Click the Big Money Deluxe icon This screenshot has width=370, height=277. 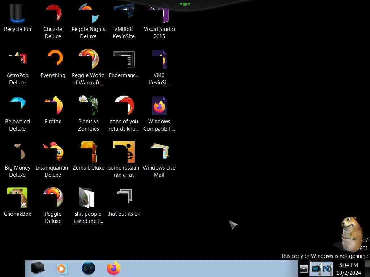click(17, 160)
